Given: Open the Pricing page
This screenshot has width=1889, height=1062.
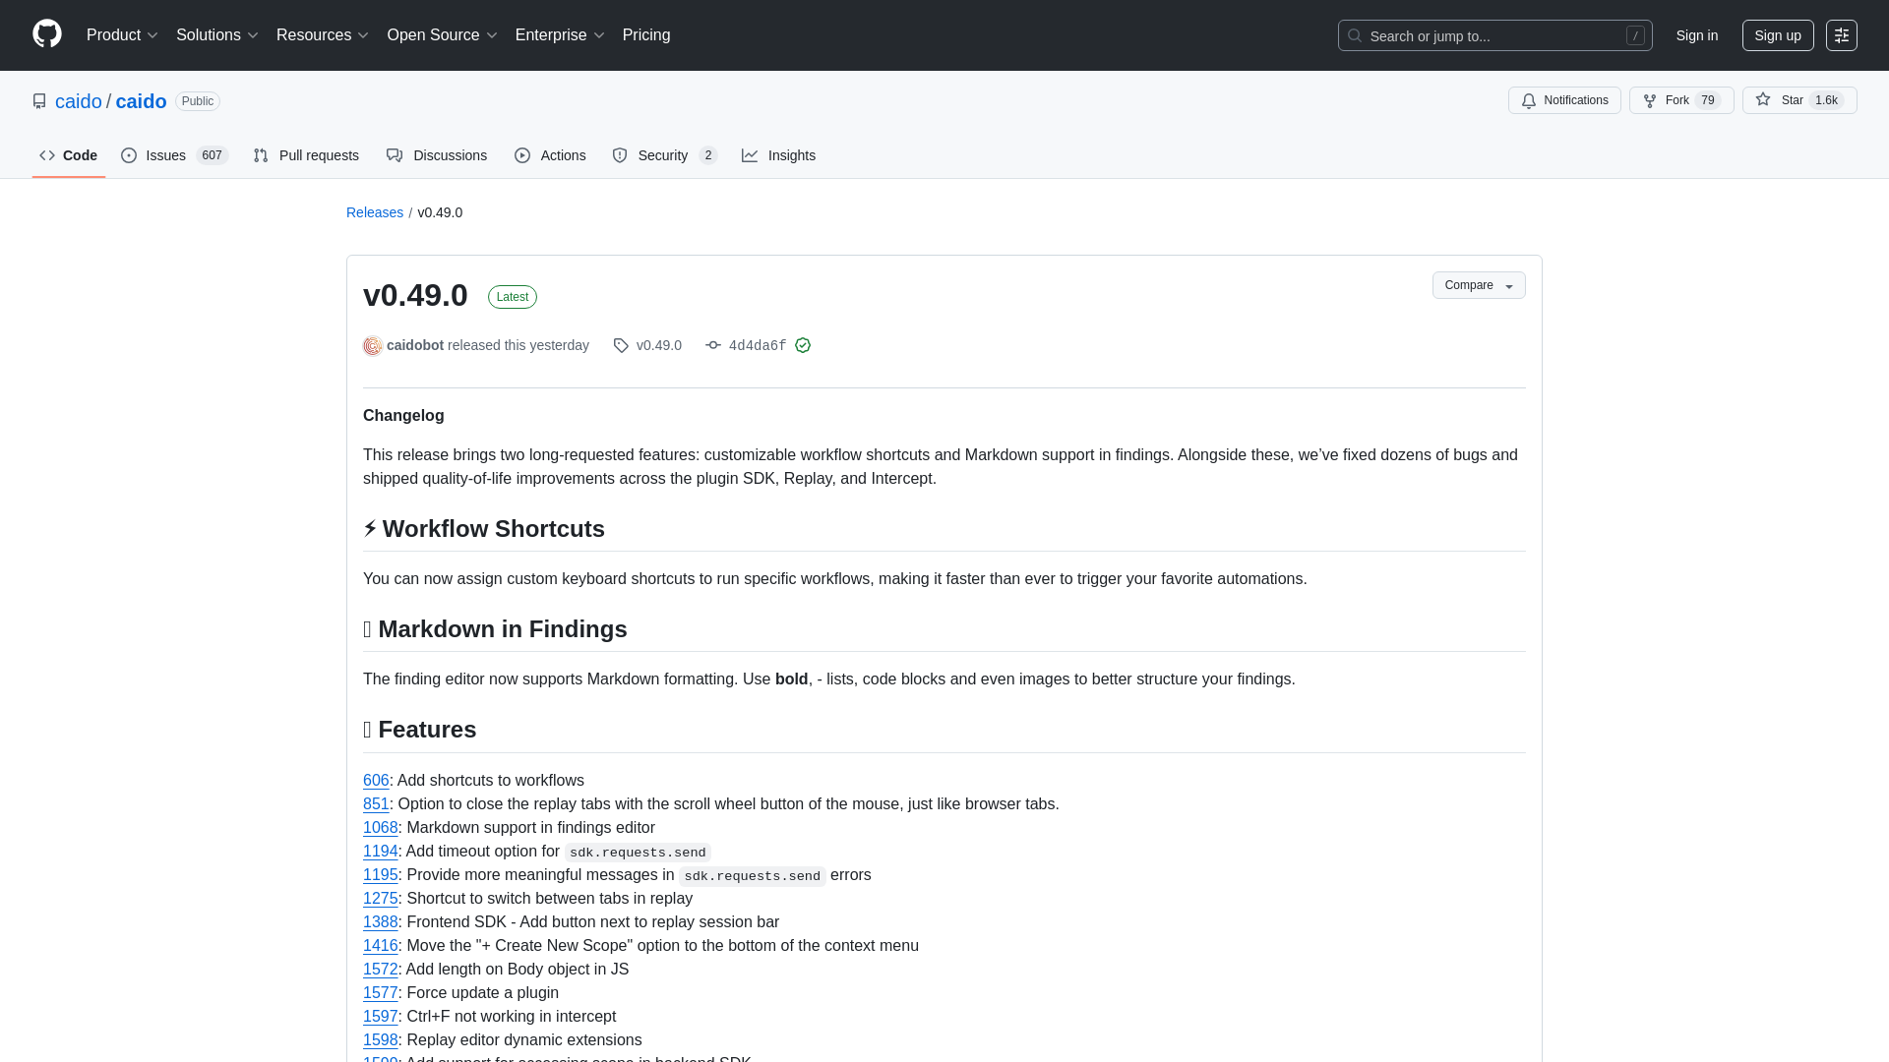Looking at the screenshot, I should pos(646,35).
